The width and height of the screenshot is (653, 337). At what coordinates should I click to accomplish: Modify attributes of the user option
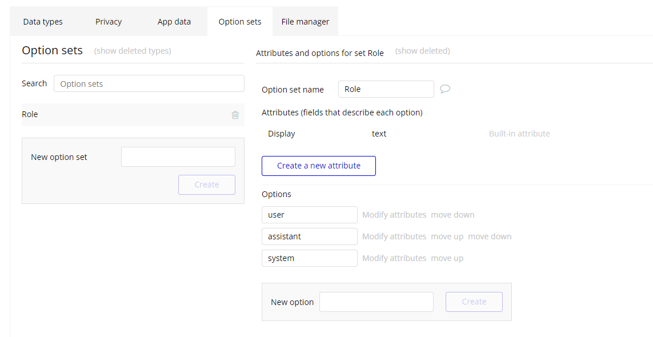point(394,215)
